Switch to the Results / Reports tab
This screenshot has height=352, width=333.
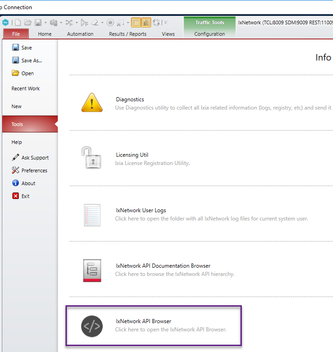(x=128, y=34)
